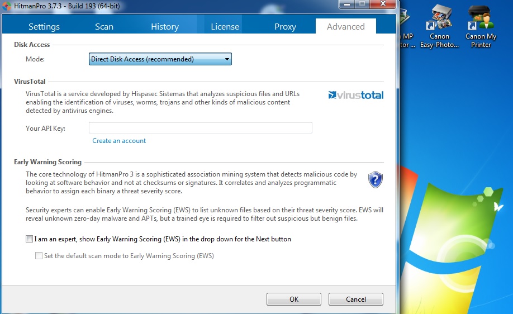
Task: Click the partially hidden MP desktop shortcut
Action: 407,29
